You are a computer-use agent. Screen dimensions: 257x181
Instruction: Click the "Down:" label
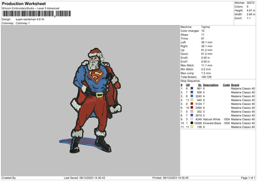pyautogui.click(x=185, y=54)
